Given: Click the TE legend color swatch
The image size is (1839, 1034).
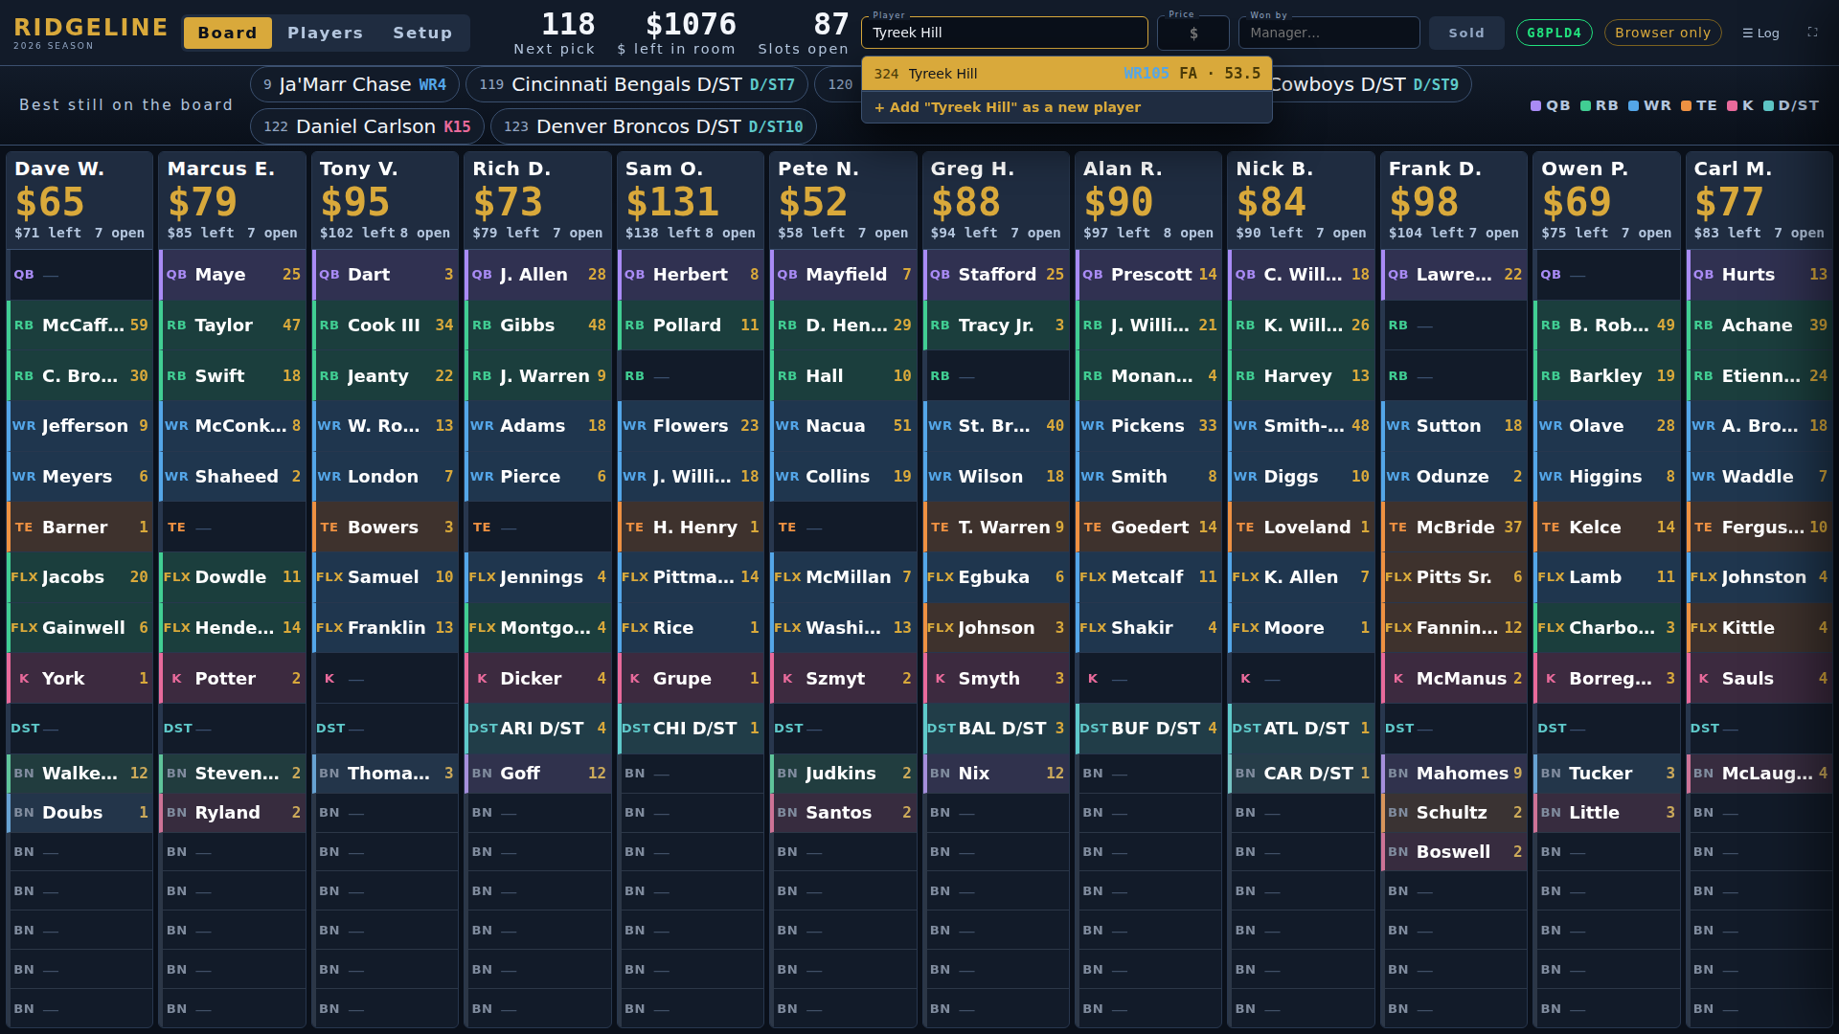Looking at the screenshot, I should (1686, 105).
